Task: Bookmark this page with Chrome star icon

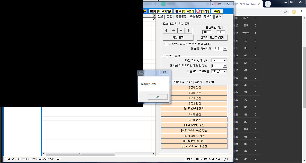Action: click(285, 12)
